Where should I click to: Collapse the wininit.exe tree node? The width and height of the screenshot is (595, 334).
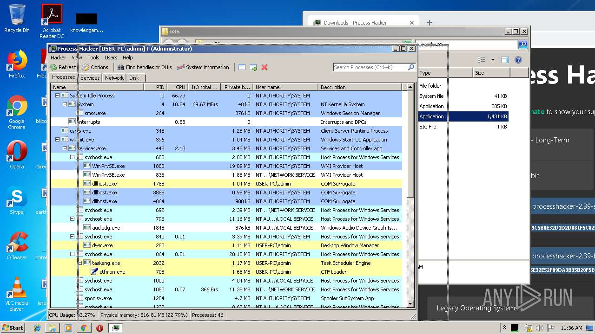(x=58, y=140)
